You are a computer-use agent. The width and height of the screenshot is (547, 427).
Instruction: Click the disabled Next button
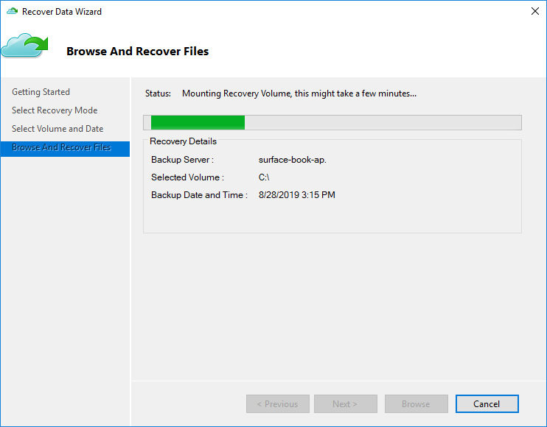pyautogui.click(x=345, y=404)
